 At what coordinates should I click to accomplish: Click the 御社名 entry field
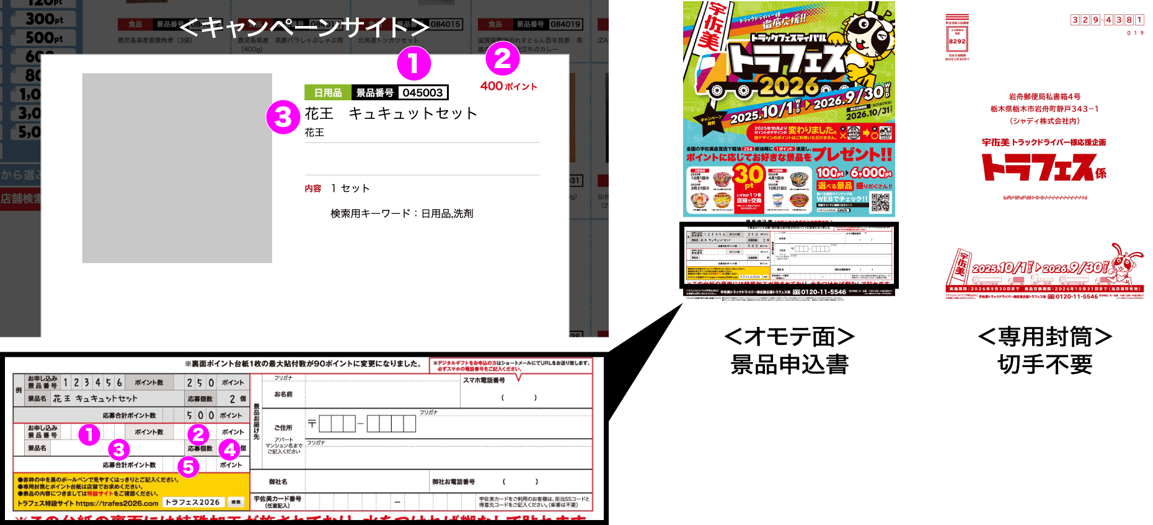(367, 482)
